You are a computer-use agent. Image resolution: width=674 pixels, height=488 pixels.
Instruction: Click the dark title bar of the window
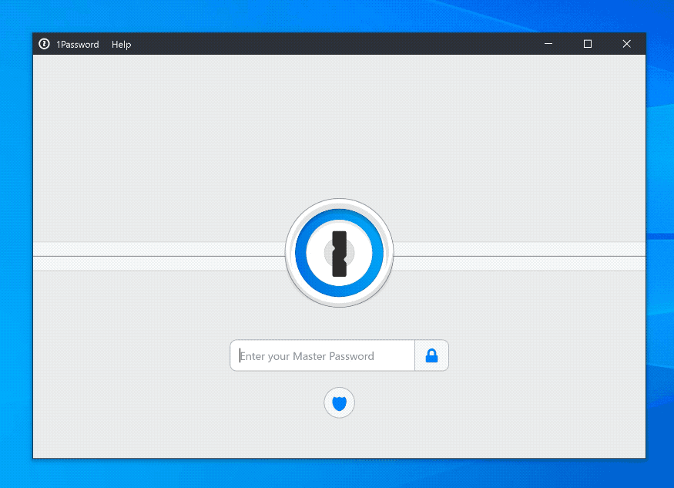(x=308, y=44)
